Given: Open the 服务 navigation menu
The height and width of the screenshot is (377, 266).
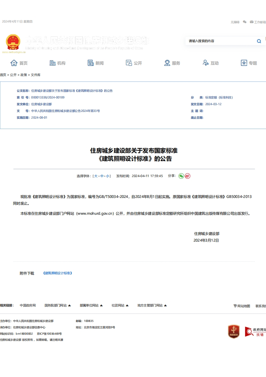Looking at the screenshot, I should point(172,63).
